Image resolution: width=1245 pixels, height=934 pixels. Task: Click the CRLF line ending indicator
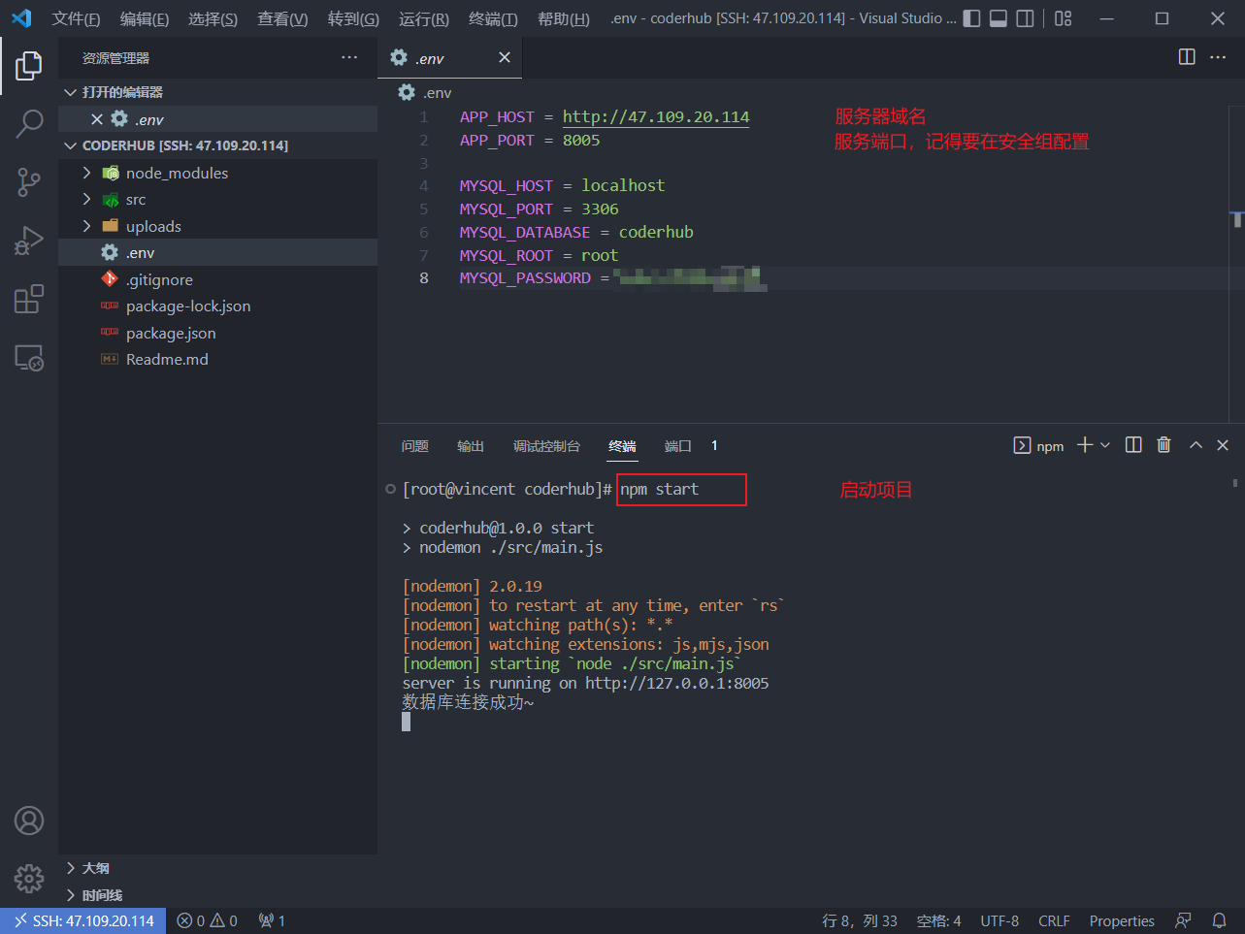(x=1054, y=920)
